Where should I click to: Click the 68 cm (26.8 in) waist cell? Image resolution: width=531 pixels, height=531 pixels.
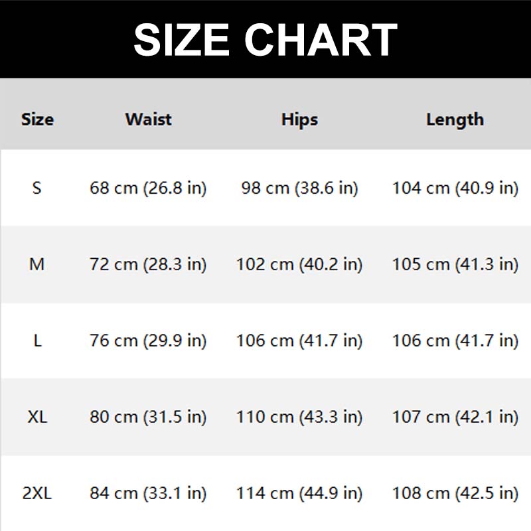(x=148, y=188)
